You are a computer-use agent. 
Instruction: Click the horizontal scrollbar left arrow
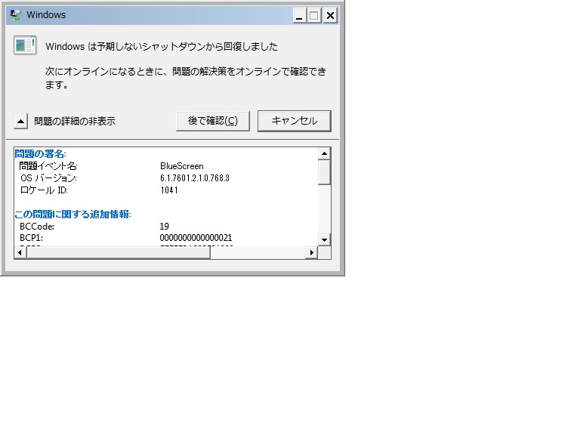coord(20,253)
